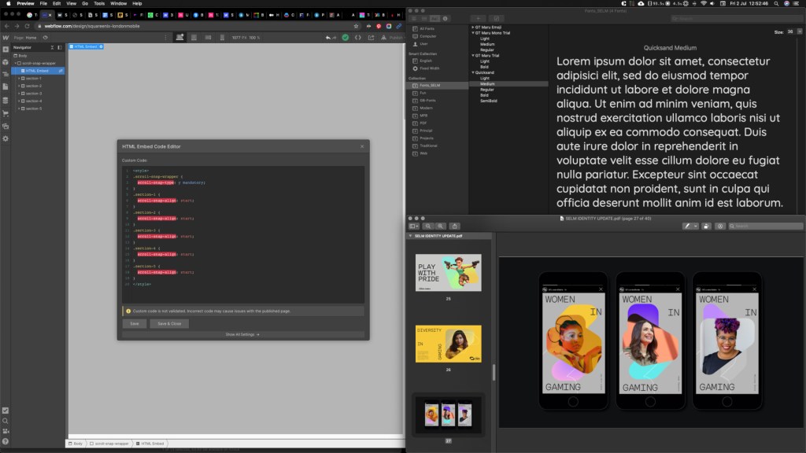Screen dimensions: 806x453
Task: Open the export code brackets icon
Action: pyautogui.click(x=358, y=37)
